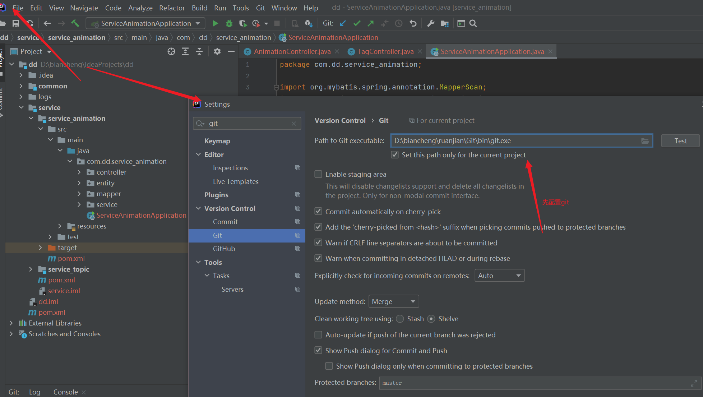703x397 pixels.
Task: Hide the Project tool window
Action: [231, 52]
